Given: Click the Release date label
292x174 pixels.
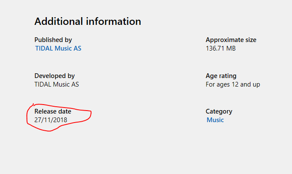Looking at the screenshot, I should click(x=53, y=111).
